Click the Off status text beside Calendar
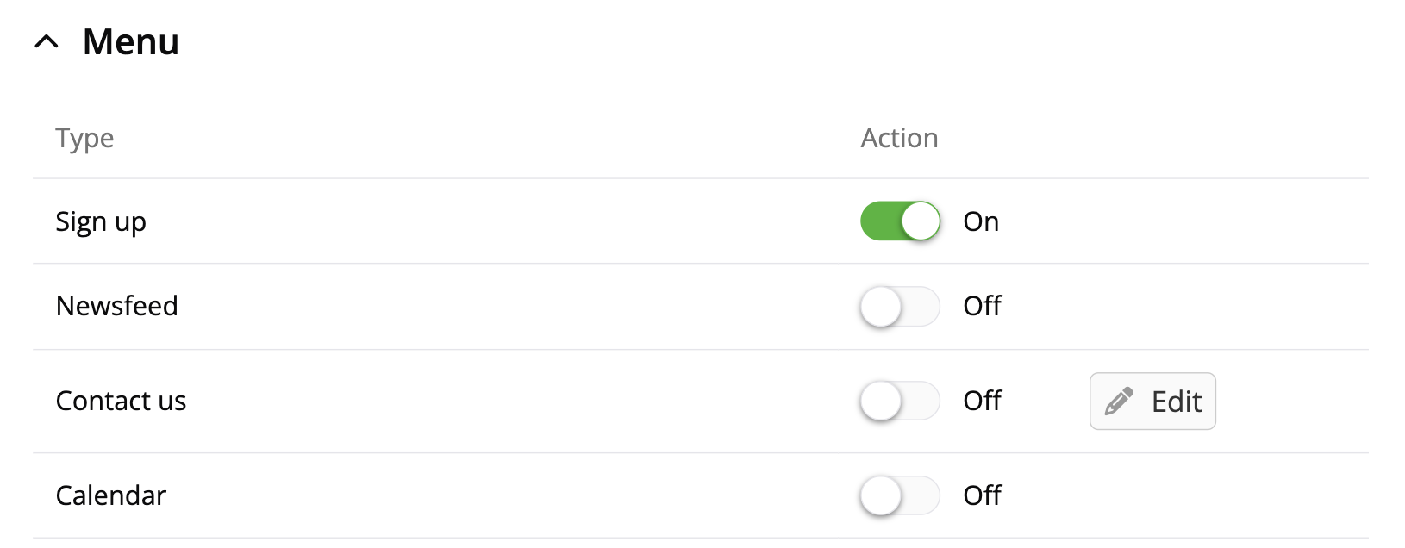Screen dimensions: 1405x548 coord(982,495)
